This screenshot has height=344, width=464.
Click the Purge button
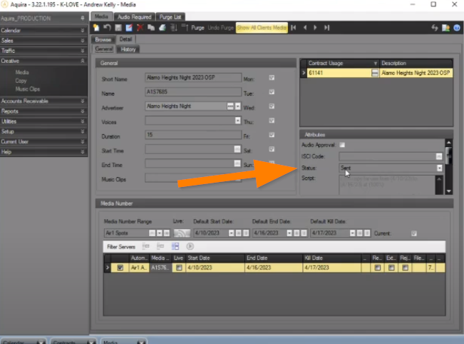pos(197,28)
